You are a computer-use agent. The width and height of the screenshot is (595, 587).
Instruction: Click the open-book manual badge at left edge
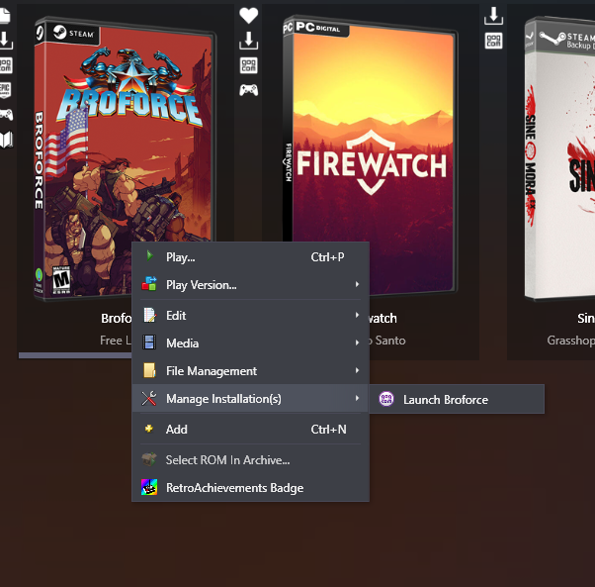point(6,140)
